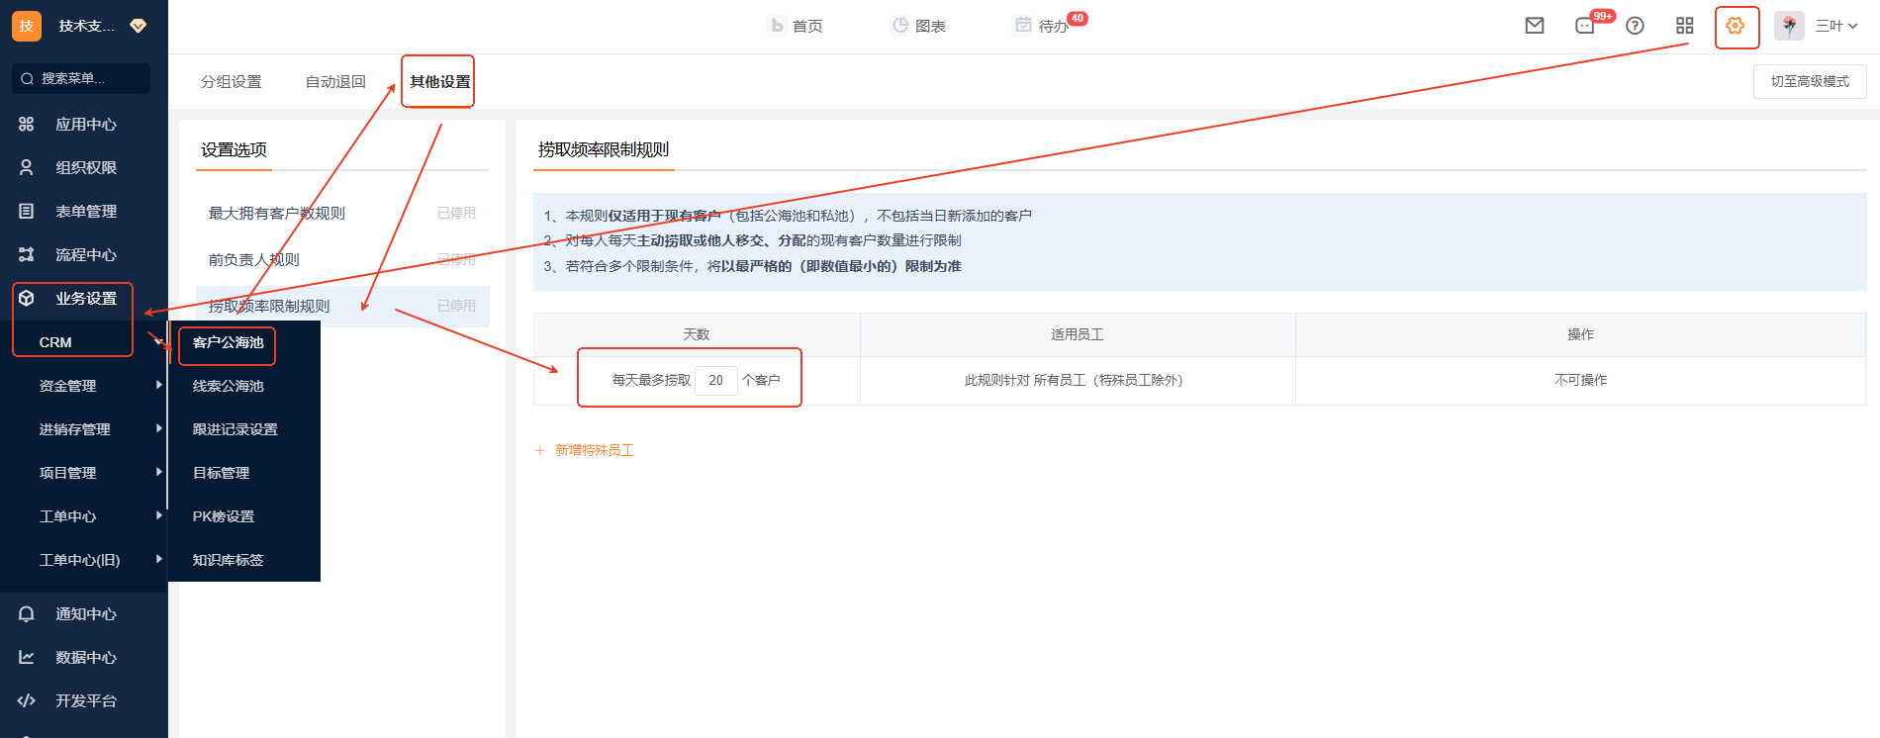Image resolution: width=1880 pixels, height=738 pixels.
Task: Click the diamond membership icon
Action: click(139, 26)
